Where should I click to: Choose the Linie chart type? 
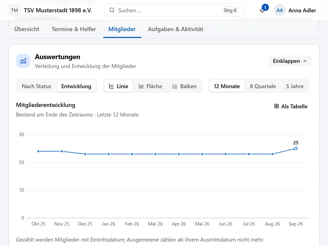pyautogui.click(x=119, y=86)
